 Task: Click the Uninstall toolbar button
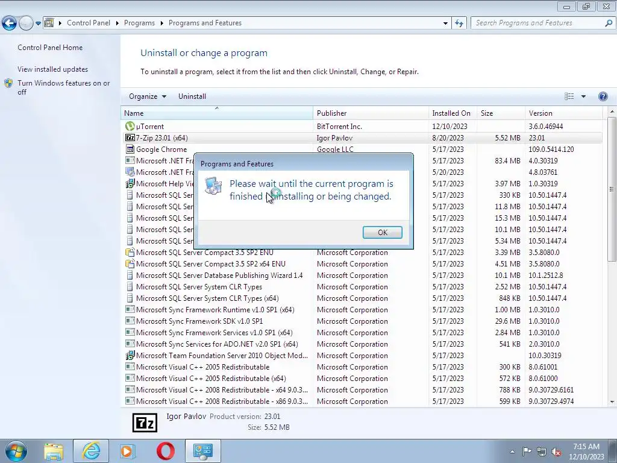192,96
